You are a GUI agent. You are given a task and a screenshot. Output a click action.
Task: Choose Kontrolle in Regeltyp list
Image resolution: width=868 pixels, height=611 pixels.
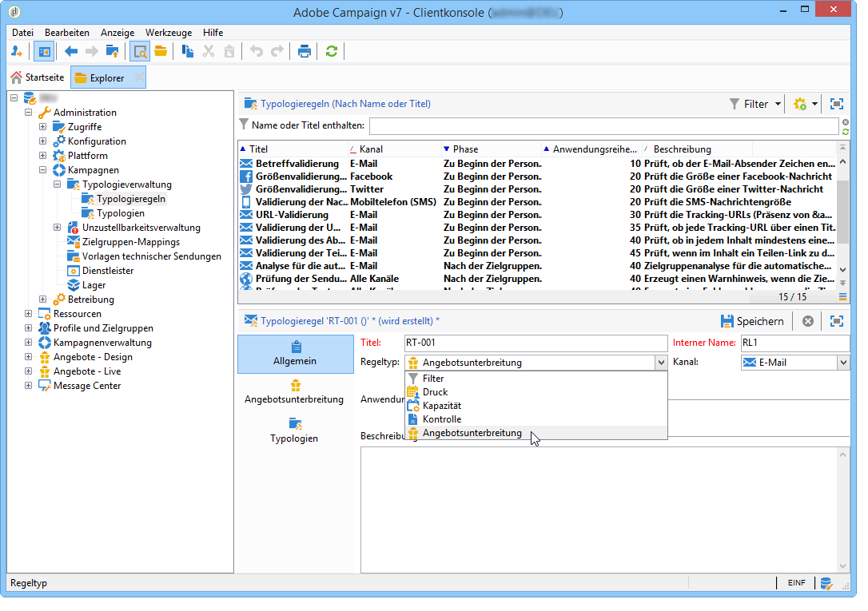[x=536, y=419]
